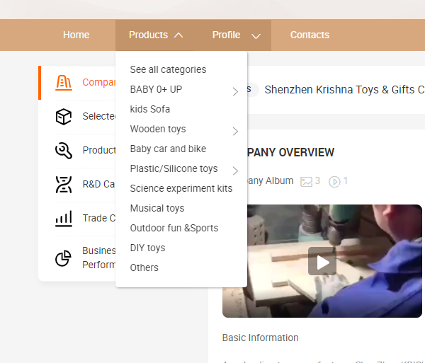
Task: Click the company album video count icon
Action: [335, 181]
